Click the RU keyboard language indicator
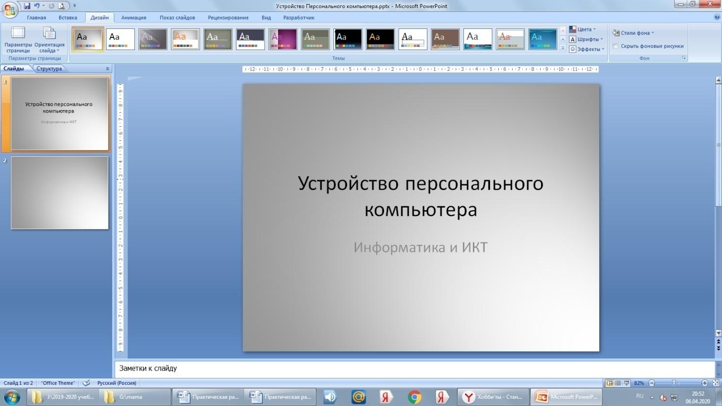 [640, 396]
